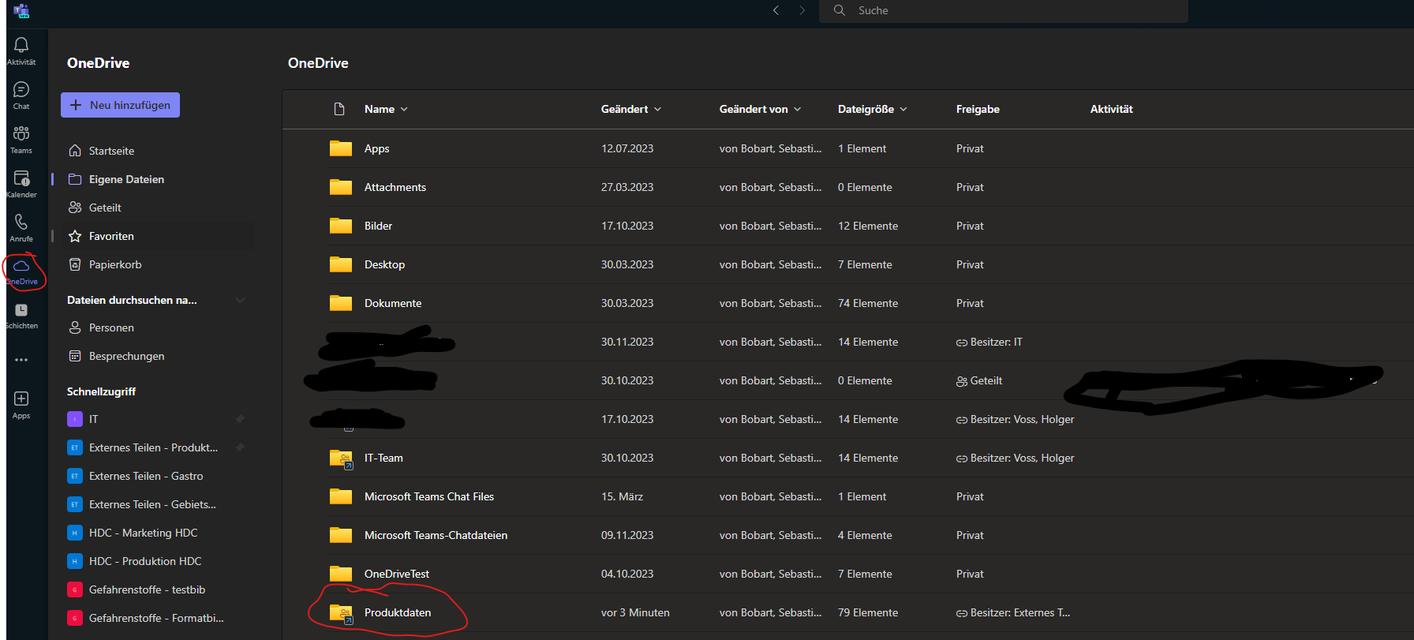Select Eigene Dateien in the navigation
The width and height of the screenshot is (1414, 640).
pos(126,180)
